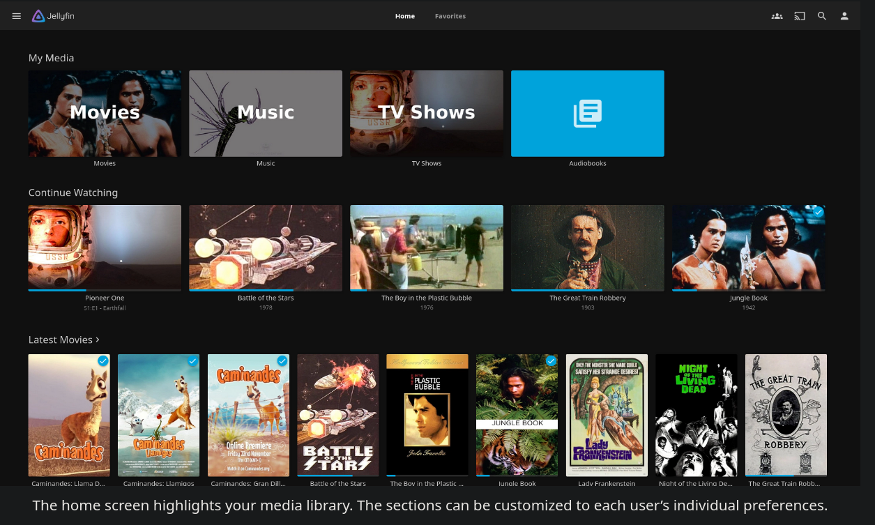Open the SyncPlay group icon
The height and width of the screenshot is (525, 875).
(x=777, y=16)
